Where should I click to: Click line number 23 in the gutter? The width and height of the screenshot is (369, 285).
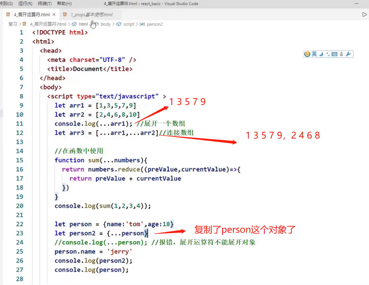click(20, 233)
